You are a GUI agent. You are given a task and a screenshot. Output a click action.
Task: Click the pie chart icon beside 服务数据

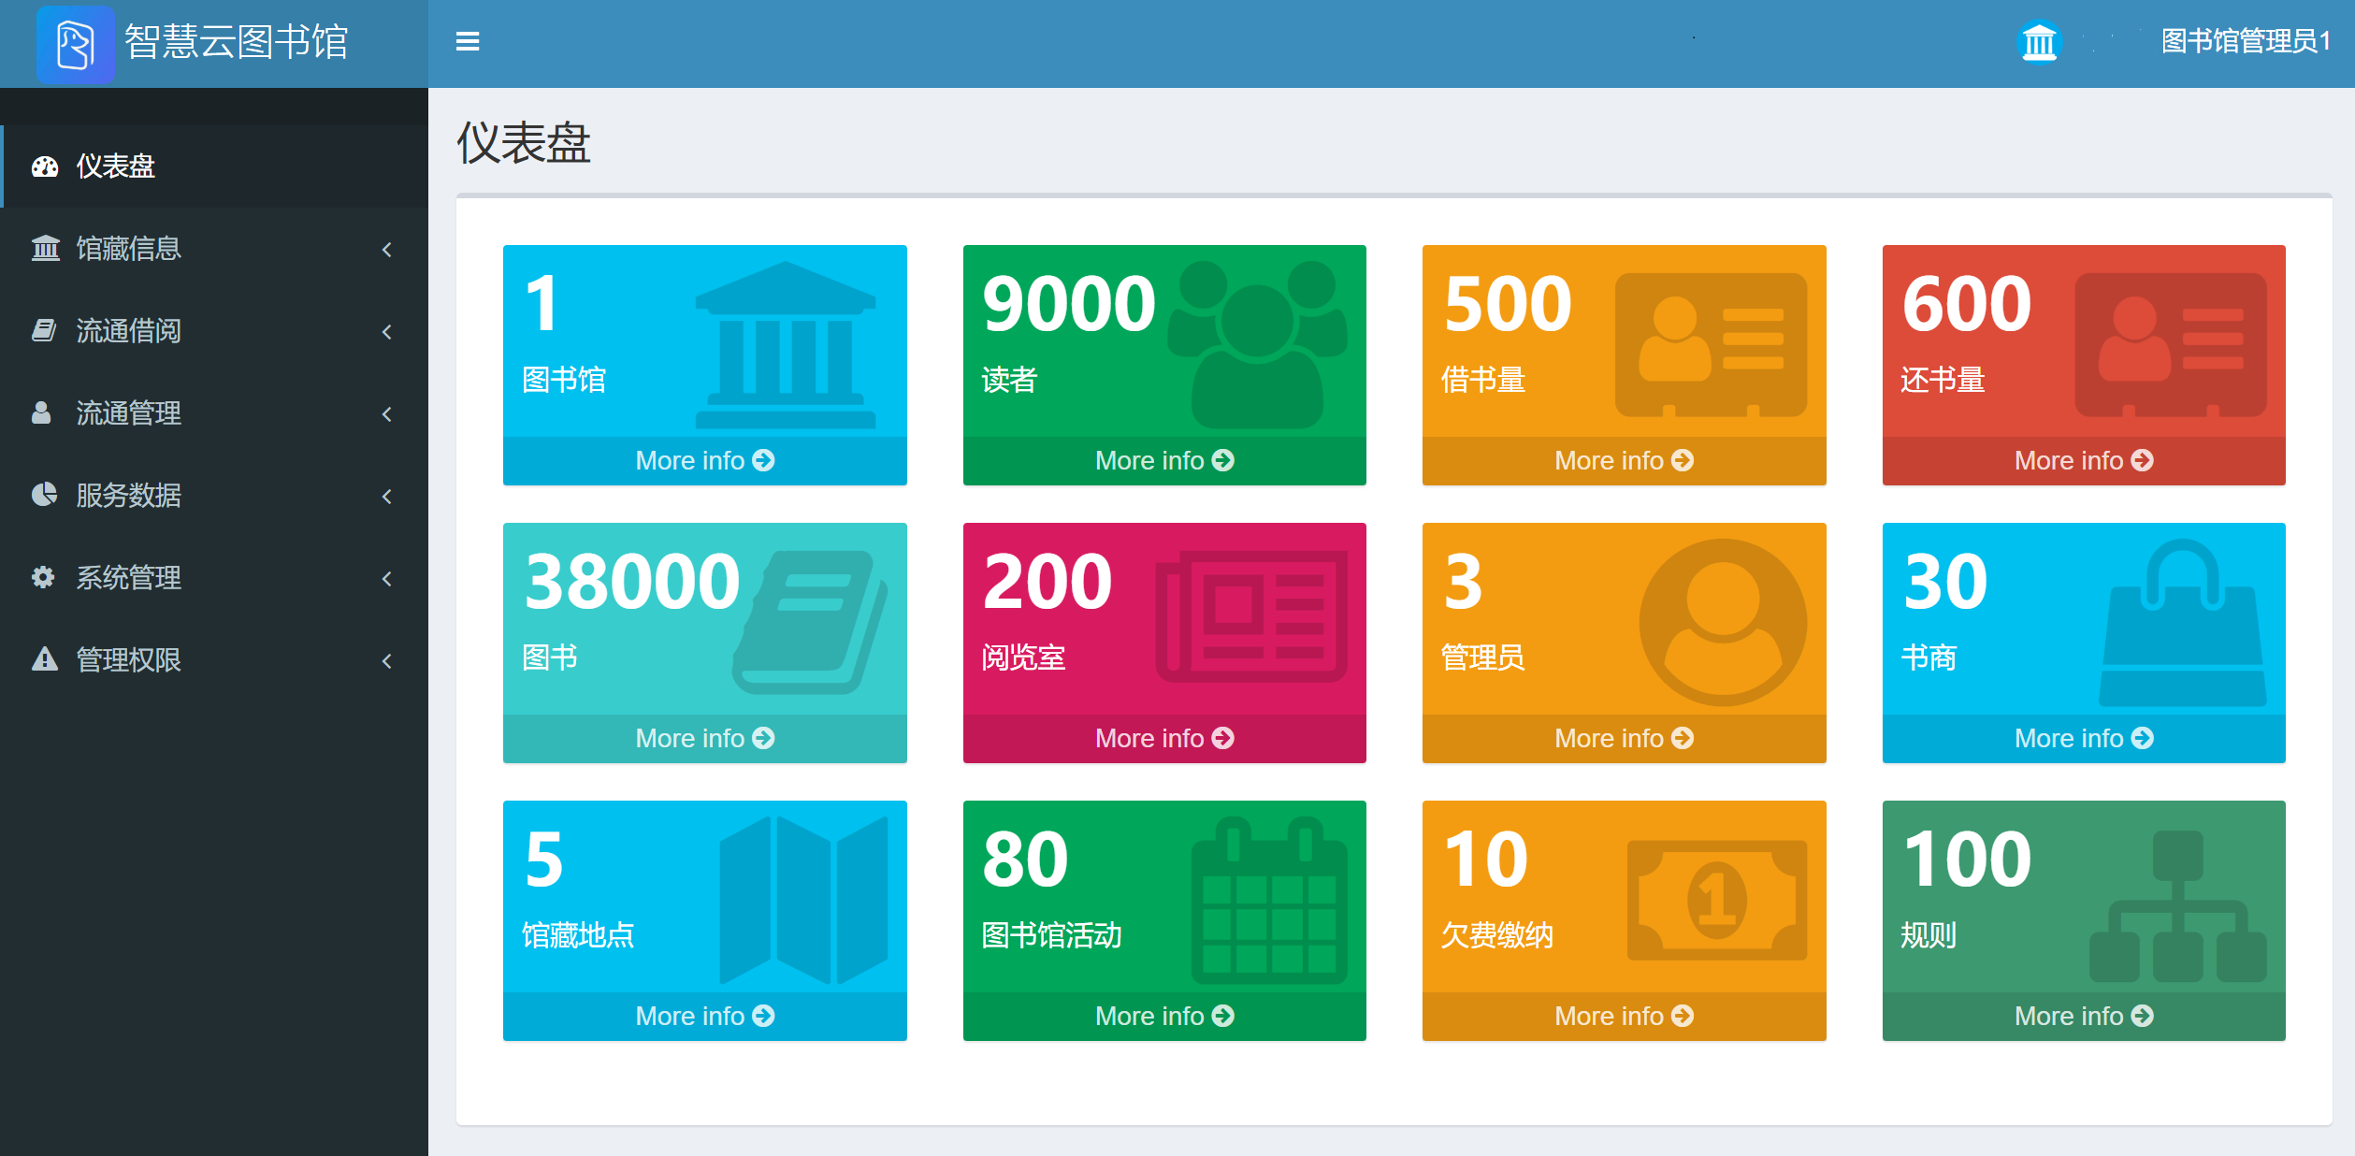click(44, 495)
